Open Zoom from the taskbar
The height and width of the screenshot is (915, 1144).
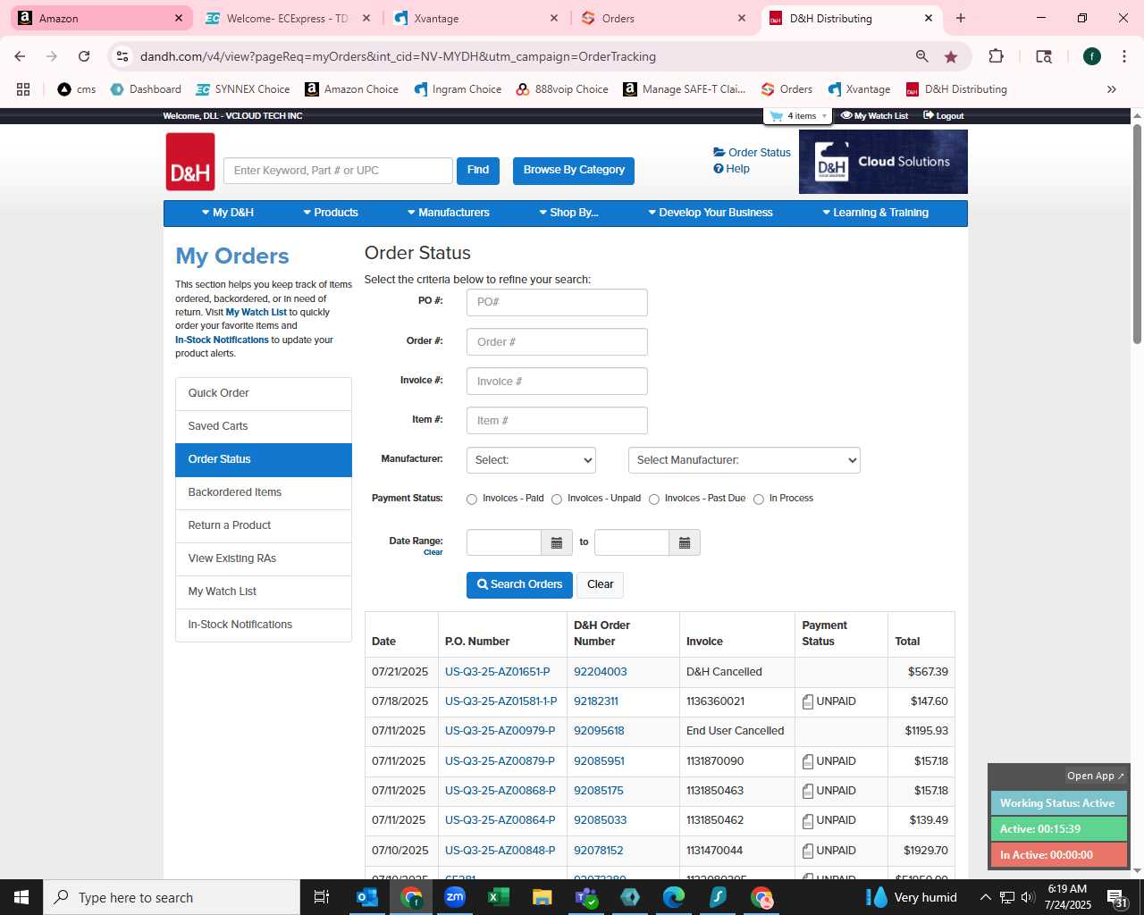[455, 897]
